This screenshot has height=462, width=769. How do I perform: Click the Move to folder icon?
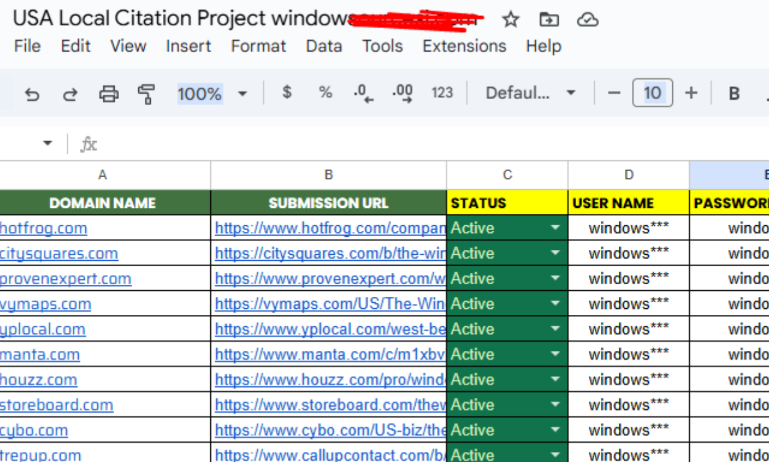click(x=549, y=20)
